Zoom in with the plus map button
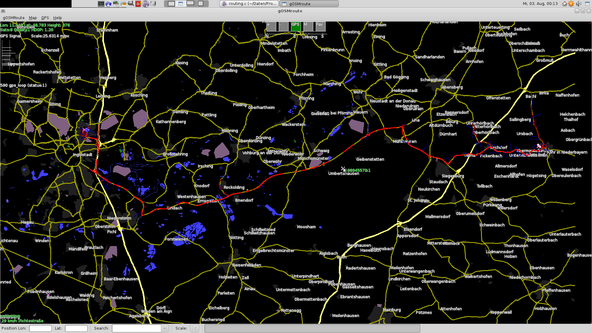Image resolution: width=592 pixels, height=333 pixels. 271,27
